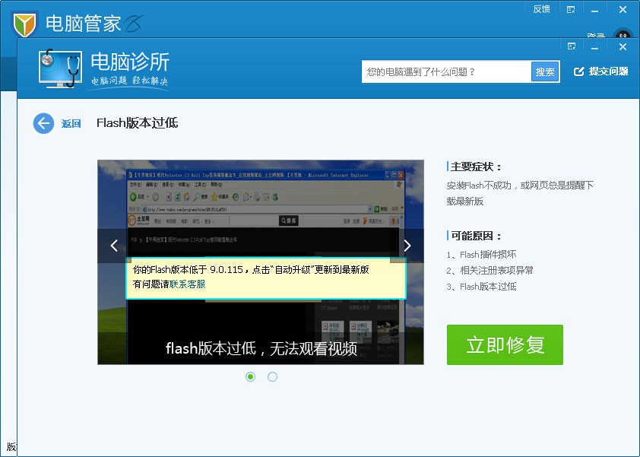Click the QQ penguin avatar top right

[x=623, y=34]
